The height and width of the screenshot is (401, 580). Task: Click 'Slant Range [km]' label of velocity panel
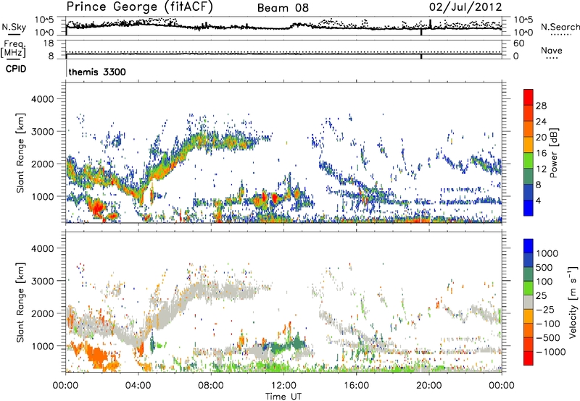pos(20,302)
